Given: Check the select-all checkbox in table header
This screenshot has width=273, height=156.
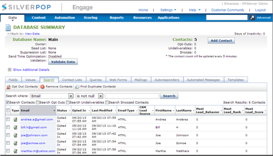Looking at the screenshot, I should [x=8, y=110].
